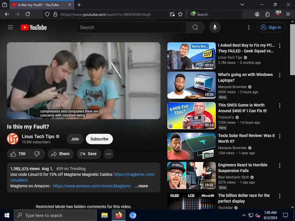Start voice search with the microphone icon
This screenshot has height=221, width=295.
click(215, 27)
